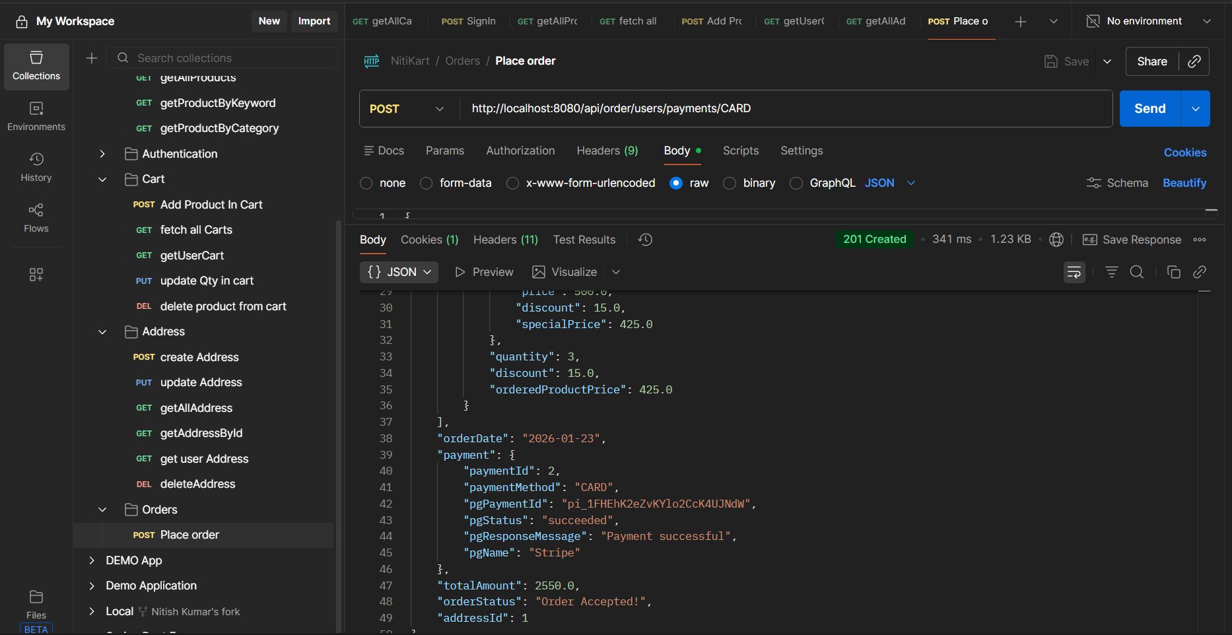Open the Test Results response tab
The image size is (1232, 635).
[584, 240]
